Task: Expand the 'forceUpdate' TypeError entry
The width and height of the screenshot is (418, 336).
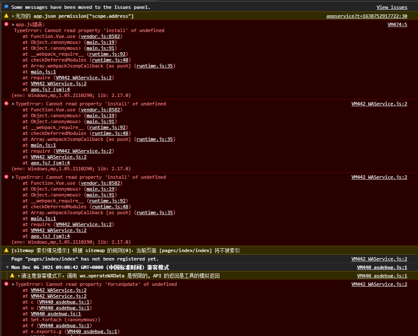Action: tap(13, 284)
